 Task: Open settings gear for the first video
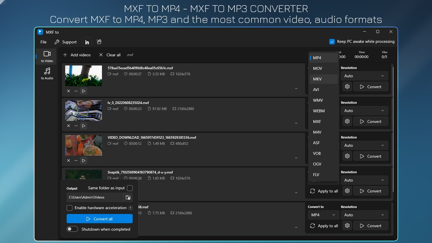point(347,87)
